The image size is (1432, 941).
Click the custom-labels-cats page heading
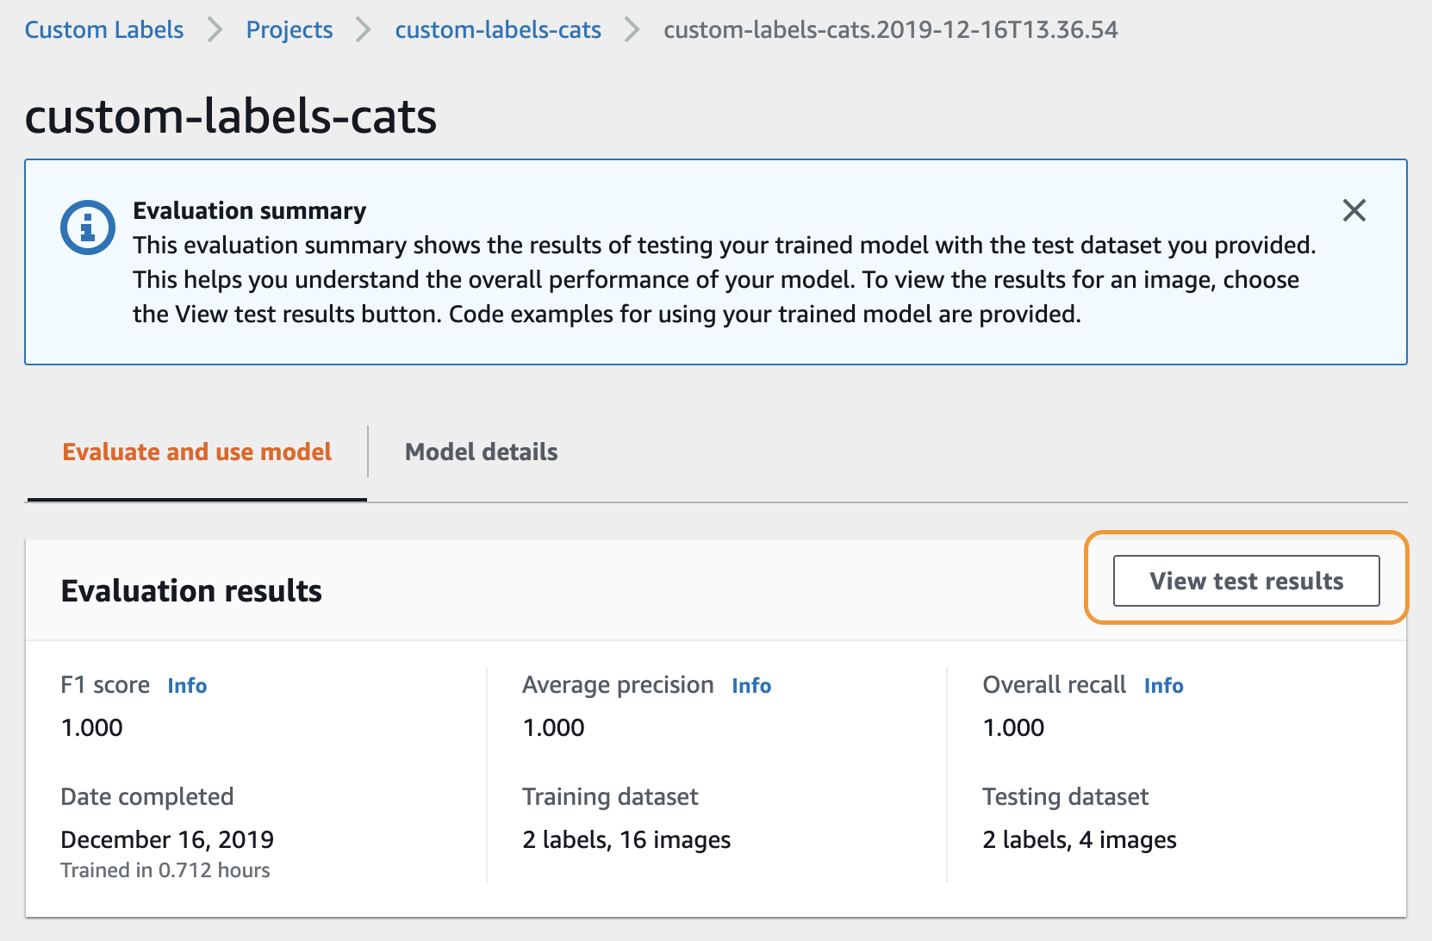[231, 116]
